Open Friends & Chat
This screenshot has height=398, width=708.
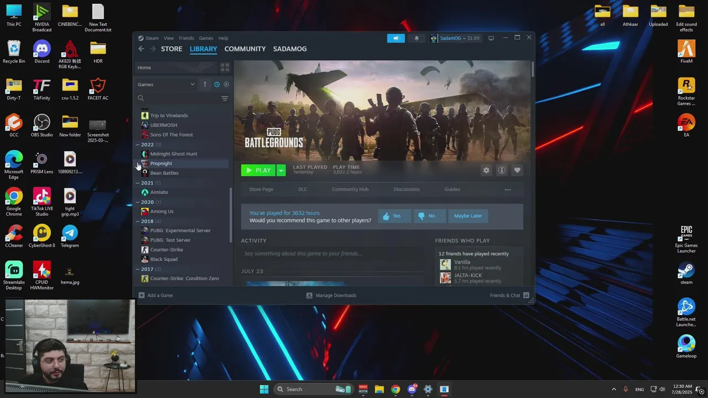coord(509,295)
